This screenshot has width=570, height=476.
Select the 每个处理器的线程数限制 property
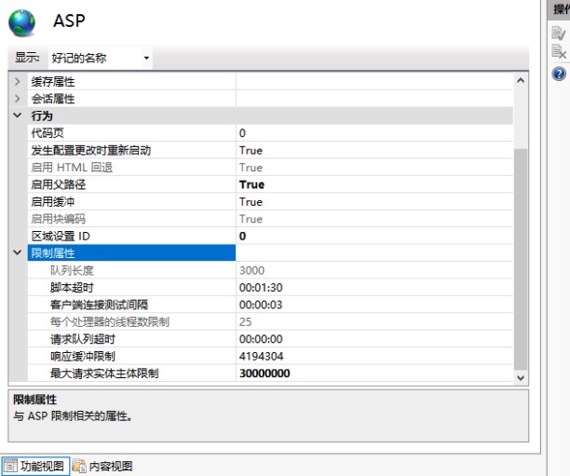coord(270,321)
